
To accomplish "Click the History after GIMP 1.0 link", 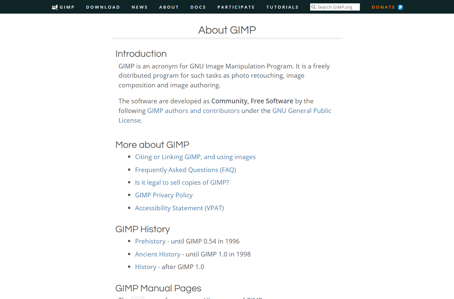I will point(146,267).
